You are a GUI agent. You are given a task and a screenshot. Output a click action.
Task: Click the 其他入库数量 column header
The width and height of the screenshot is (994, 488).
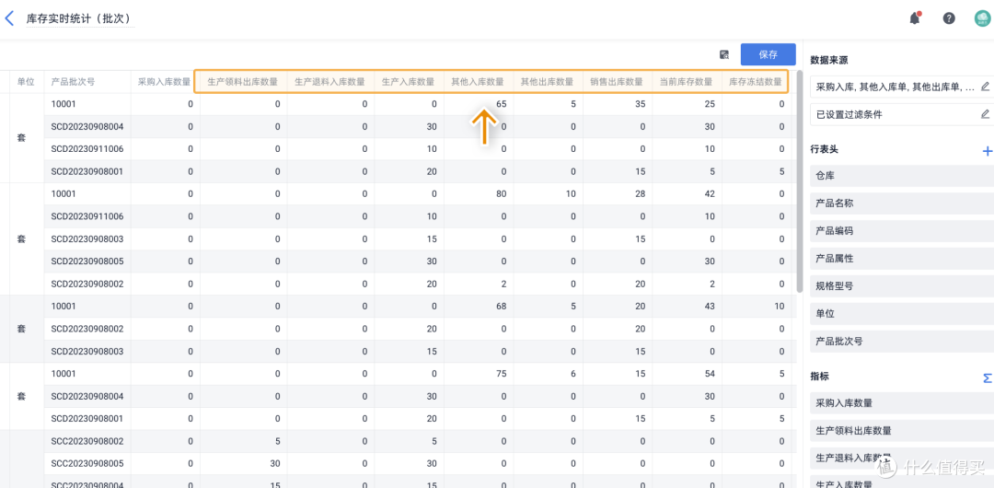click(x=478, y=82)
